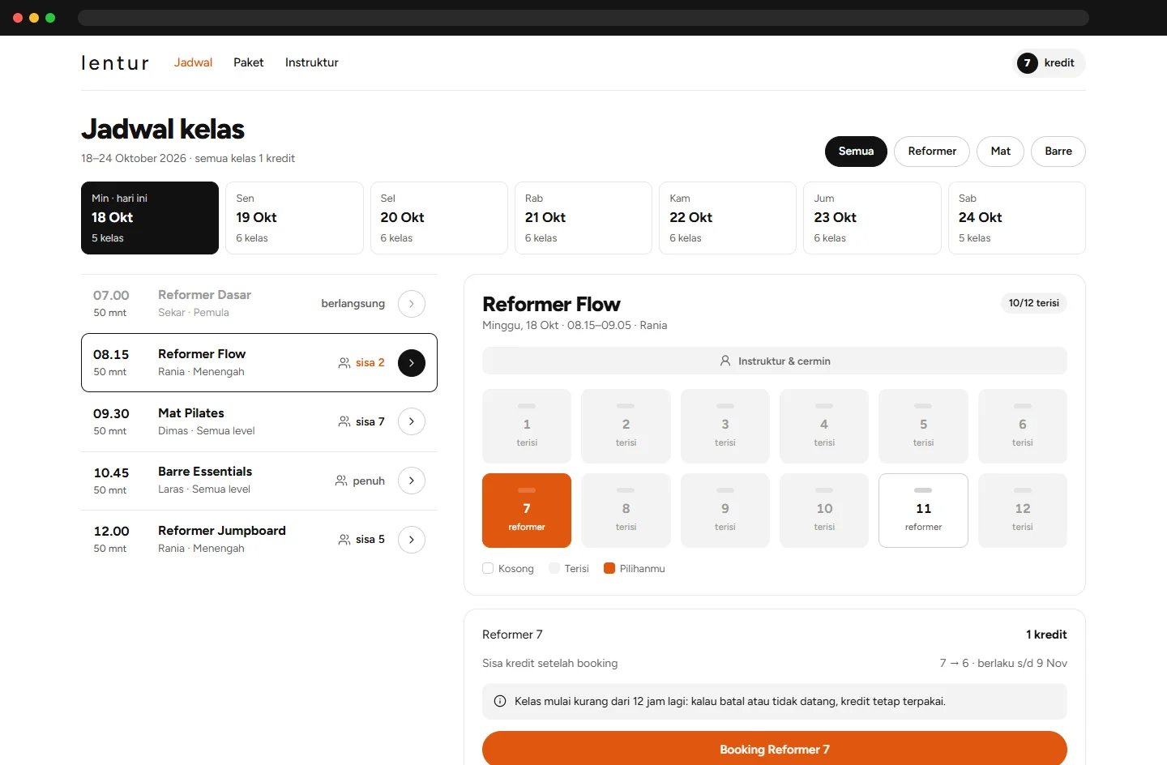Open Mat Pilates details chevron
1167x765 pixels.
[x=412, y=421]
